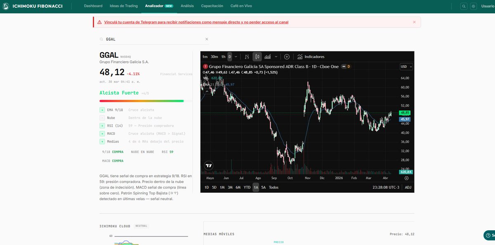
Task: Set chart range to Todos
Action: [x=273, y=187]
